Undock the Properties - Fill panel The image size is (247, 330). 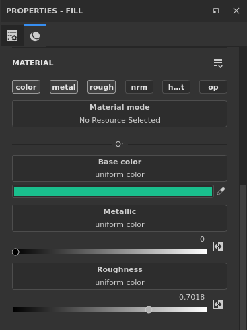[x=216, y=11]
